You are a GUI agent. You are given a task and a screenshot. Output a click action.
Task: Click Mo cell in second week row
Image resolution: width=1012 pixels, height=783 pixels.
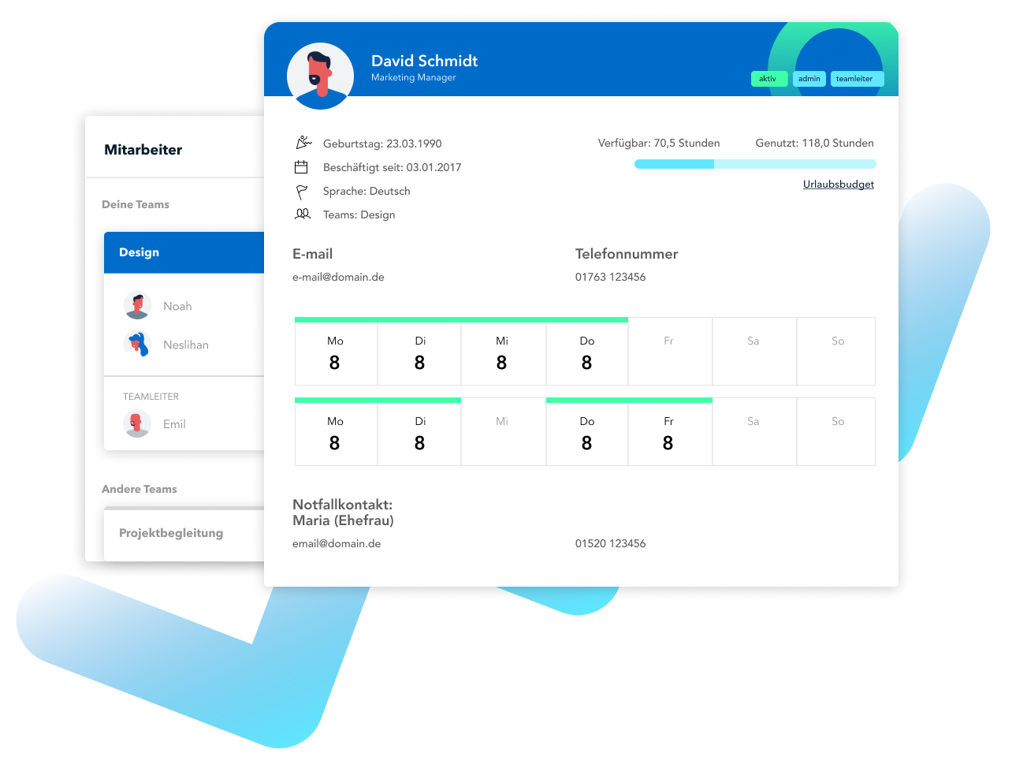coord(336,432)
